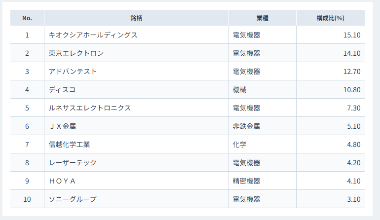380x220 pixels.
Task: Click the 15.10 ratio value
Action: point(351,35)
